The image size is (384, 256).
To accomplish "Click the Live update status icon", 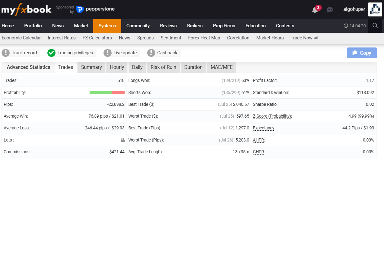I will point(108,53).
